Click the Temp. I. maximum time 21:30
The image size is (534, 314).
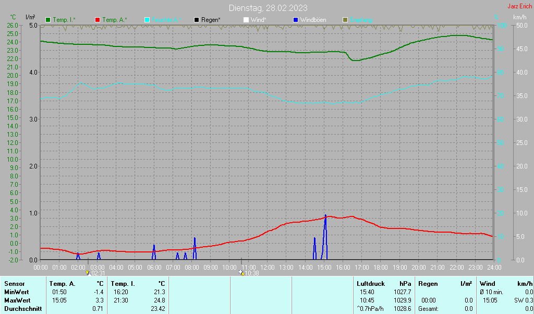click(121, 300)
